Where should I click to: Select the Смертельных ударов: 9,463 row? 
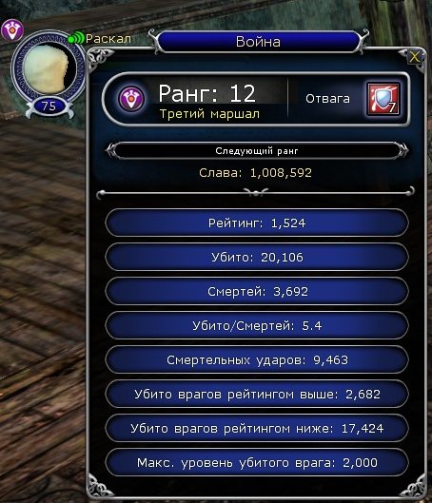click(257, 360)
